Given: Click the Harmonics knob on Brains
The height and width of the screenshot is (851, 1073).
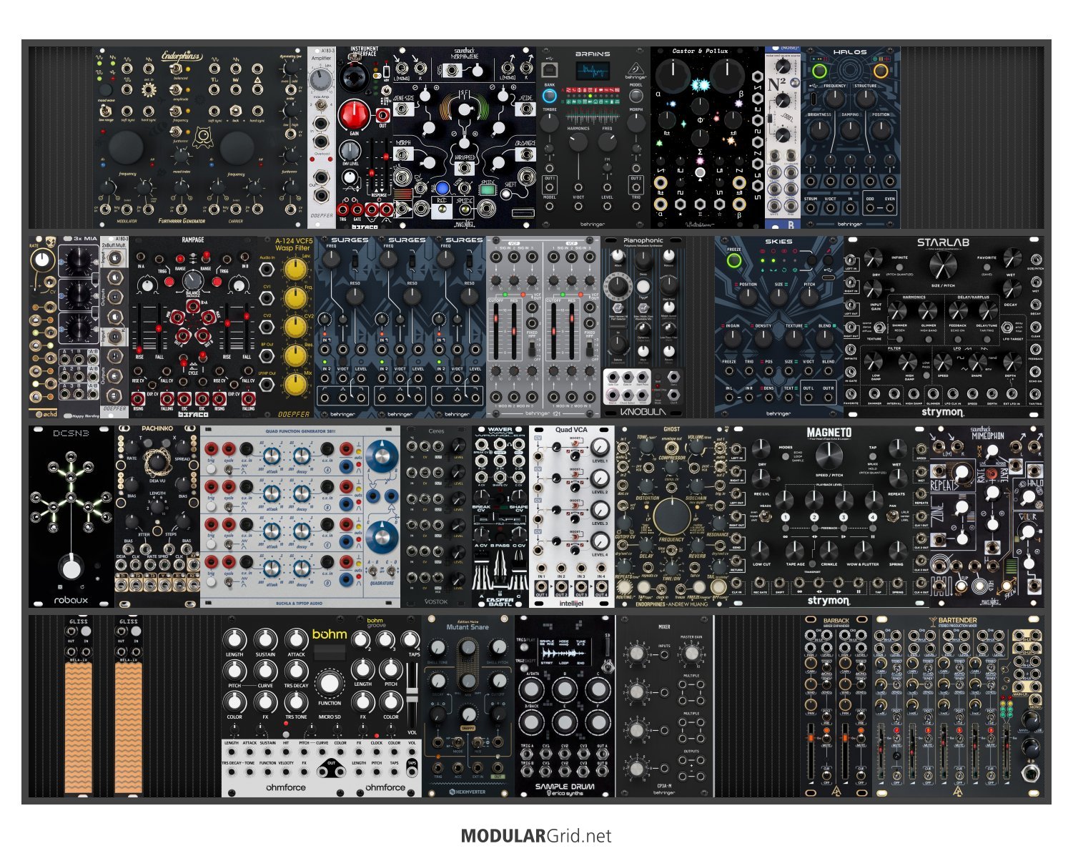Looking at the screenshot, I should [x=578, y=141].
